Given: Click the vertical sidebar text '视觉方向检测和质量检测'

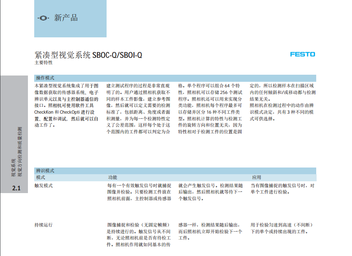Looking at the screenshot, I should 20,152.
